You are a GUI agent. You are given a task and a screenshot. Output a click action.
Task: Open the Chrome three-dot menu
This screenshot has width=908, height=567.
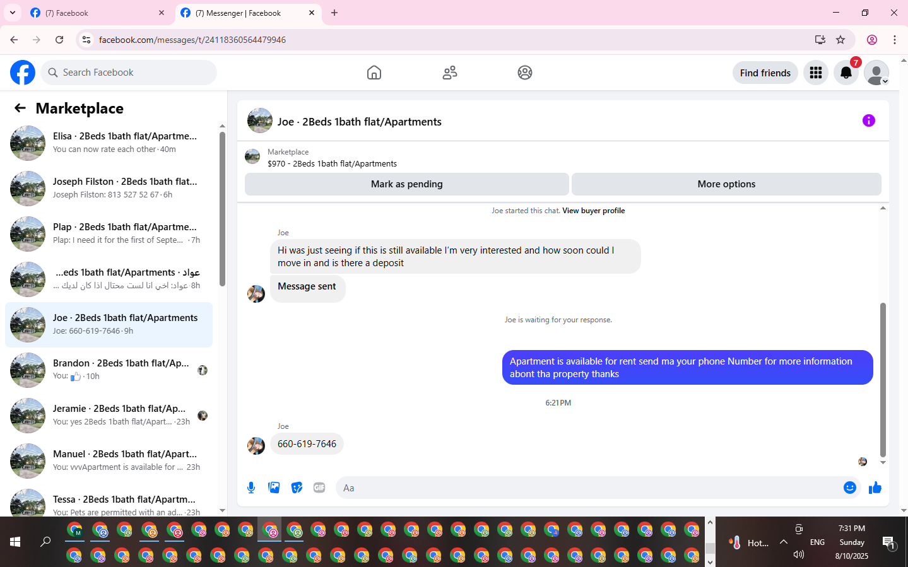pos(895,40)
